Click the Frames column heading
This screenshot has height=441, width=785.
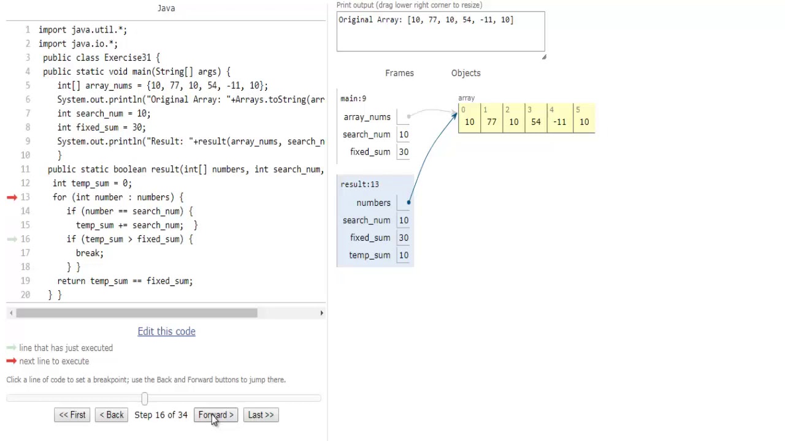399,73
